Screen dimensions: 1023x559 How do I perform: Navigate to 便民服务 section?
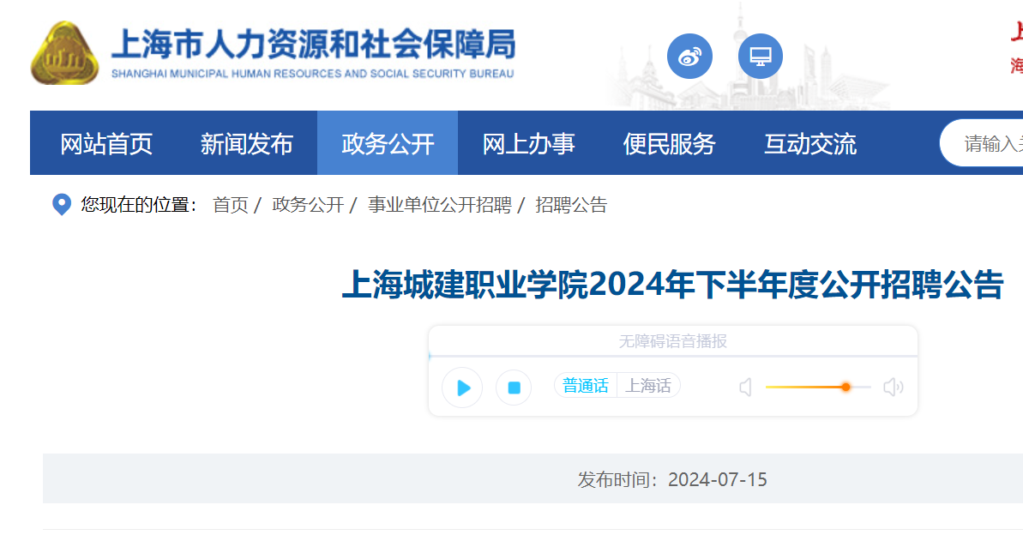[670, 143]
